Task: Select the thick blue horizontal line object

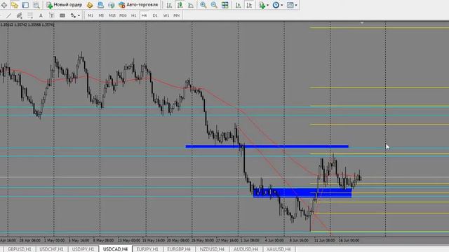Action: point(267,146)
